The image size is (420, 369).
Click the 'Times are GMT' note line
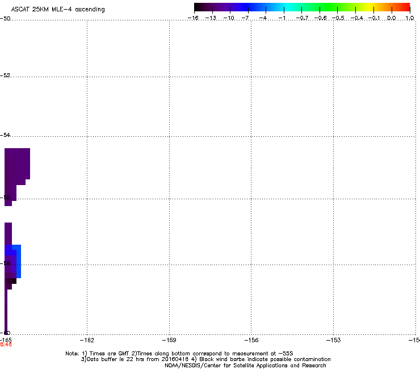click(179, 354)
